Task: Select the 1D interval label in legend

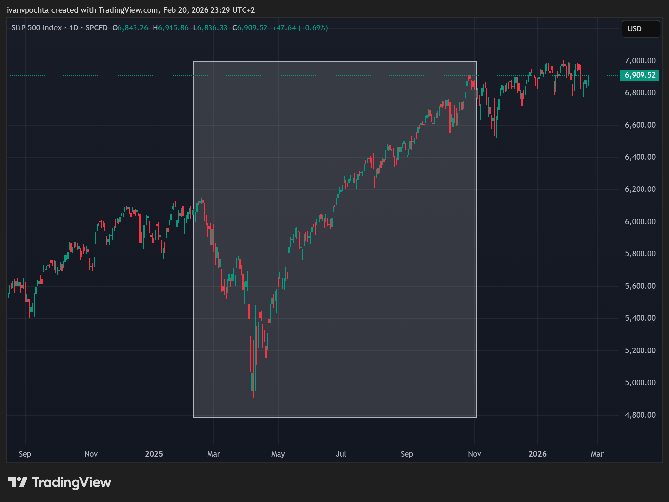Action: [74, 28]
